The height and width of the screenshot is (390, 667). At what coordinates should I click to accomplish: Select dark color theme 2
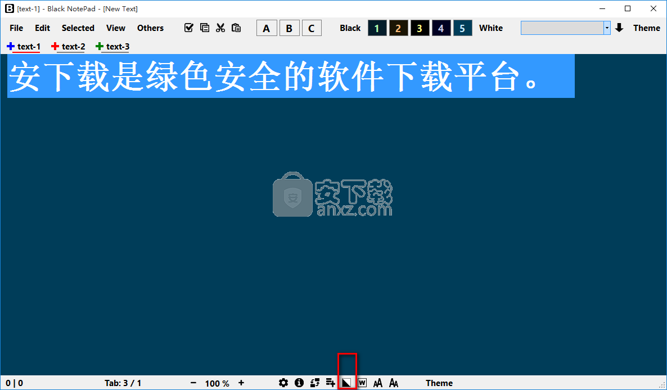click(x=398, y=28)
